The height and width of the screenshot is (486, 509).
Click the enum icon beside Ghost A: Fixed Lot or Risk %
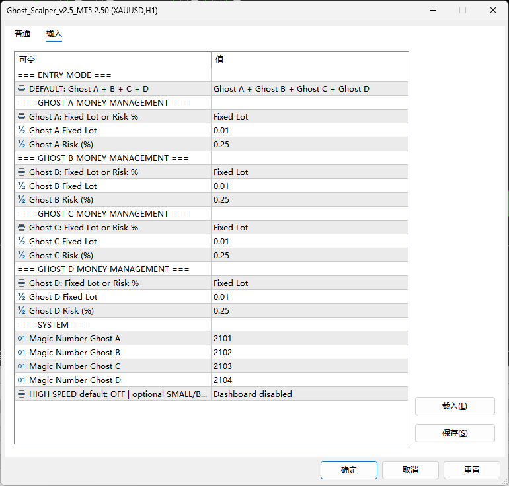coord(21,116)
